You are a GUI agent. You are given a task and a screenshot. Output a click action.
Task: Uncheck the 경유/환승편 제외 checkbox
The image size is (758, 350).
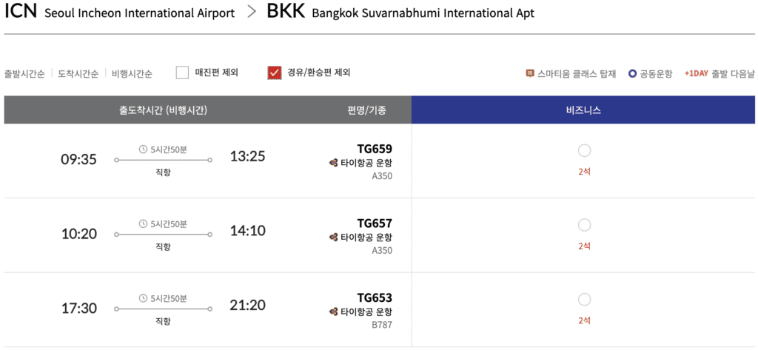tap(274, 73)
